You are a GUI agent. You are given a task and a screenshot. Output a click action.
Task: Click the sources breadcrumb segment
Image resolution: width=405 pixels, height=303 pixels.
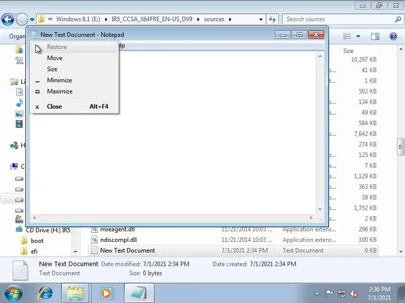click(214, 19)
